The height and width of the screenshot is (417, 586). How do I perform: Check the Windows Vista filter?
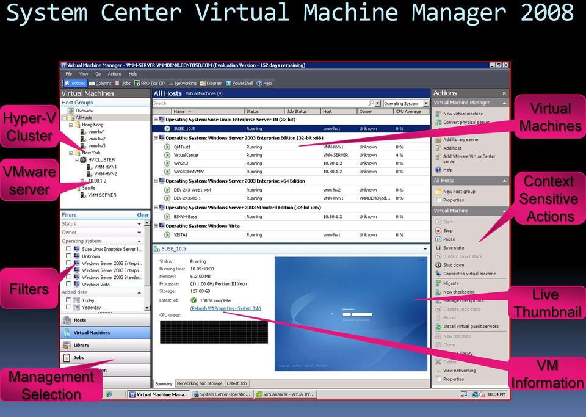coord(68,285)
